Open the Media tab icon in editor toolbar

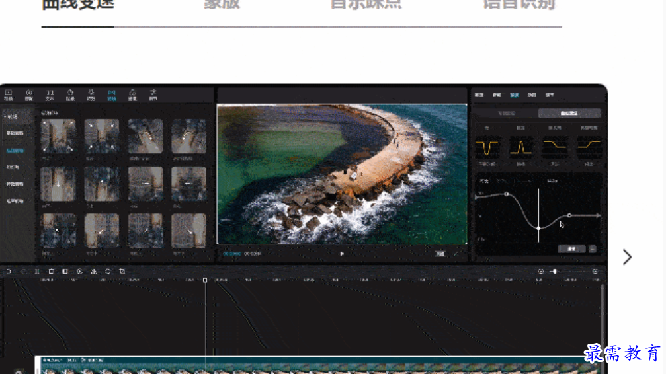coord(9,94)
